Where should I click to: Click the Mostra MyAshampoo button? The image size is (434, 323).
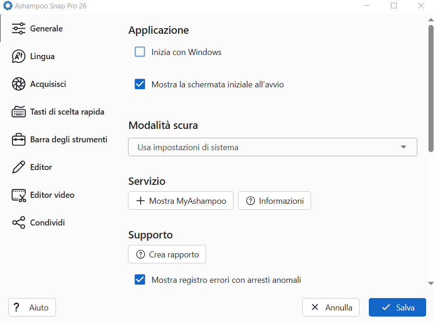(x=181, y=201)
